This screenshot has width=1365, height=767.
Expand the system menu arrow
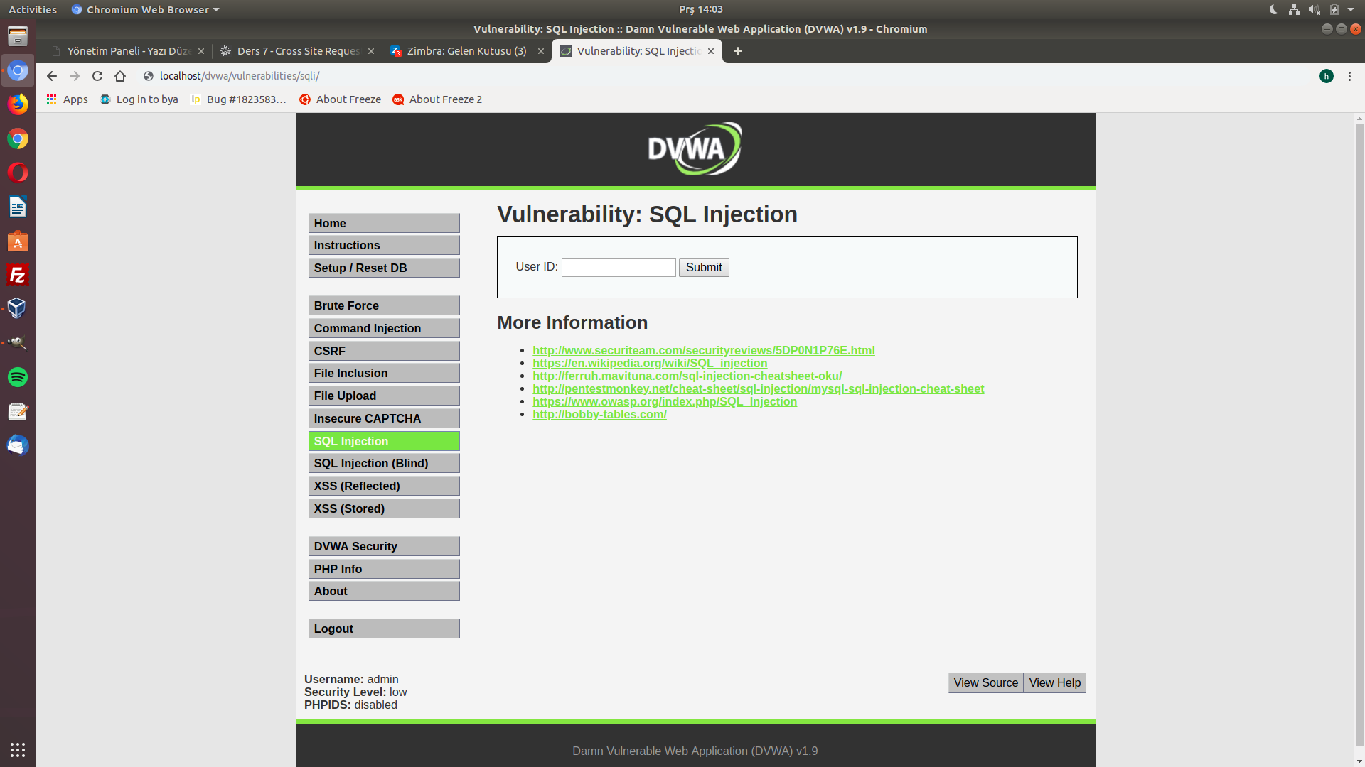click(1351, 10)
